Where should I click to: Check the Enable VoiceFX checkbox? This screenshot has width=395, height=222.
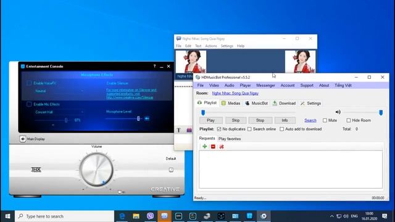click(x=29, y=83)
